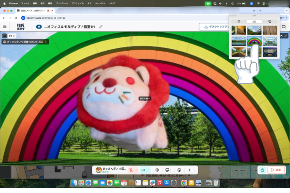Select the third tab in background panel
The width and height of the screenshot is (290, 193).
pyautogui.click(x=270, y=21)
